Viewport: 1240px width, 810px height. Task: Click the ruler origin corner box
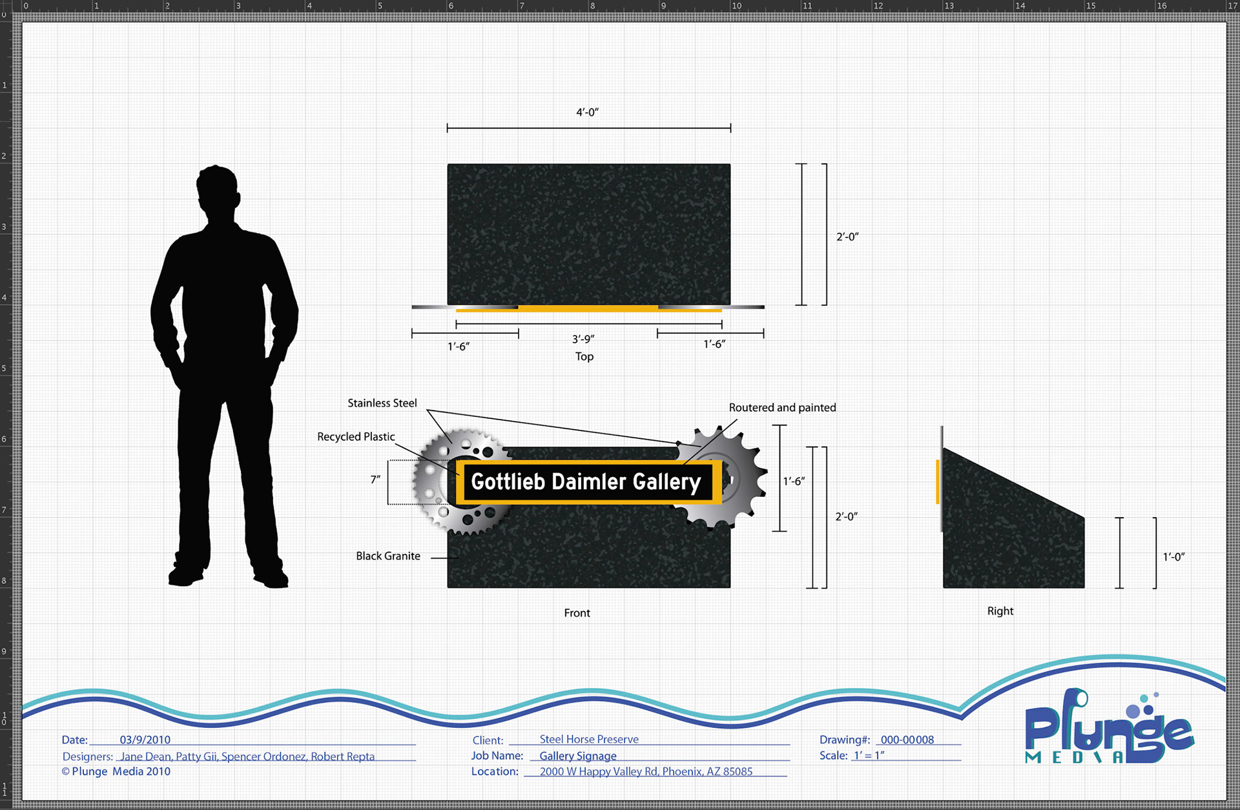(x=5, y=5)
